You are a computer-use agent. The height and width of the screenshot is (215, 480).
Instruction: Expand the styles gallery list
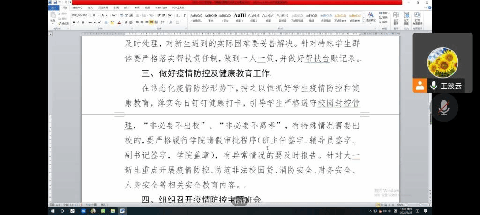tap(363, 21)
